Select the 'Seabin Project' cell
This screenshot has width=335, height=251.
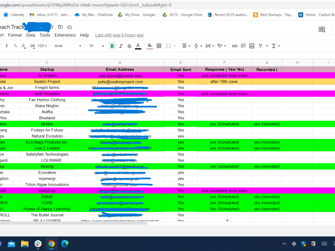pos(47,82)
